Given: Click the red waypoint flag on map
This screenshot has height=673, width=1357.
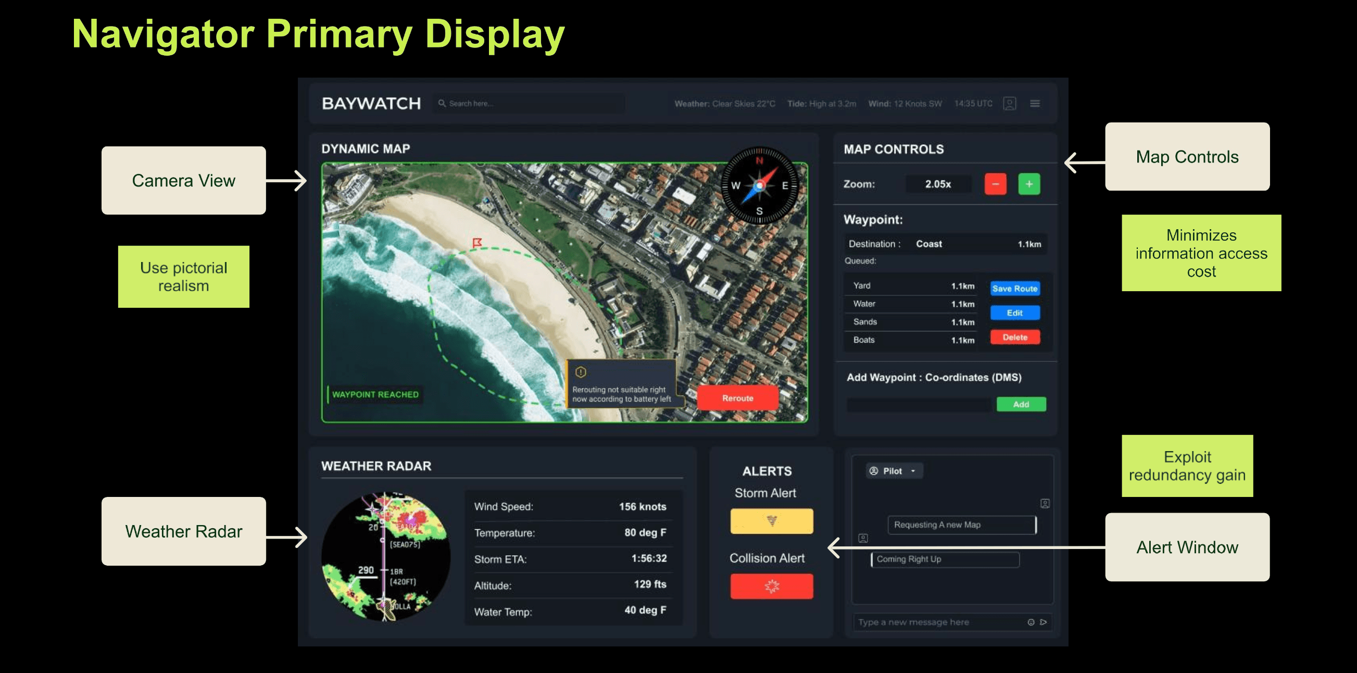Looking at the screenshot, I should coord(477,242).
